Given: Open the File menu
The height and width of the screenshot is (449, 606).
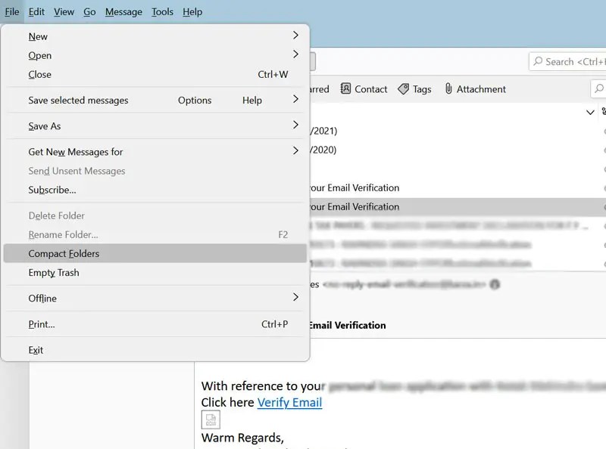Looking at the screenshot, I should point(12,12).
